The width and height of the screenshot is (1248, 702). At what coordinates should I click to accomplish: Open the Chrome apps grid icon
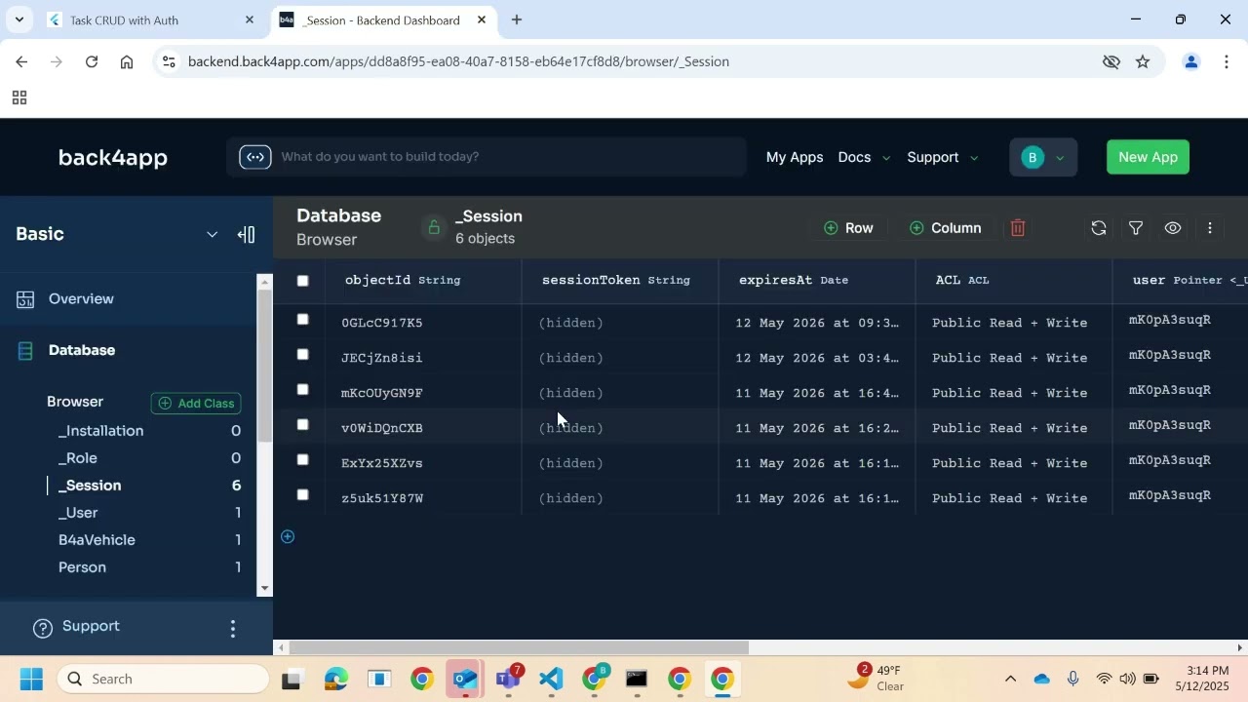(19, 97)
